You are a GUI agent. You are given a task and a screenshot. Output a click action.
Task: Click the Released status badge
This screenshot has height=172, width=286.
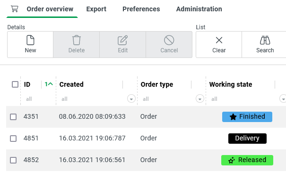coord(247,160)
